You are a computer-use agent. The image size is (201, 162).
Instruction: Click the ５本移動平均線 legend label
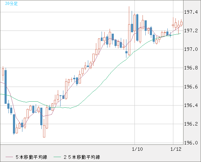(31, 157)
